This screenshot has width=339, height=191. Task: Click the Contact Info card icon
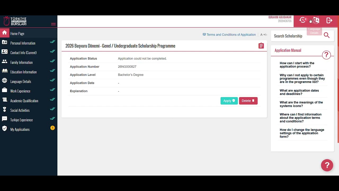point(5,52)
